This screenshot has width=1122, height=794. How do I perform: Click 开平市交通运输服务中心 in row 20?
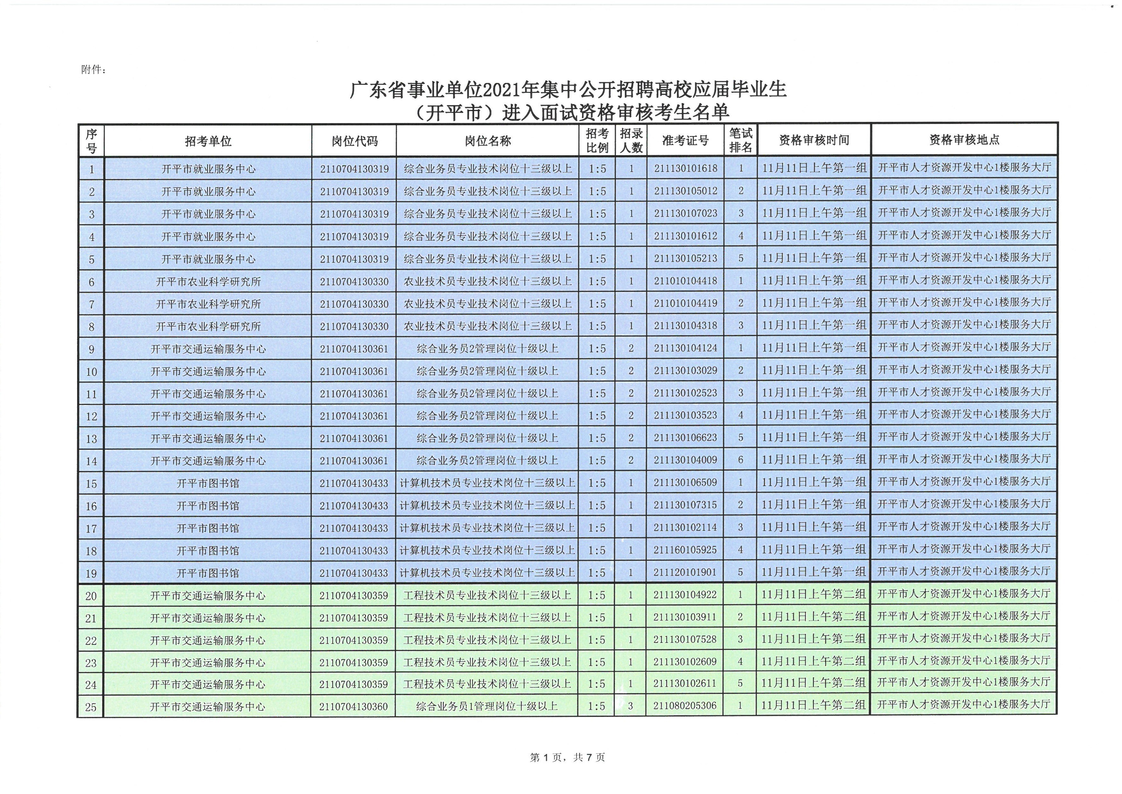(208, 596)
